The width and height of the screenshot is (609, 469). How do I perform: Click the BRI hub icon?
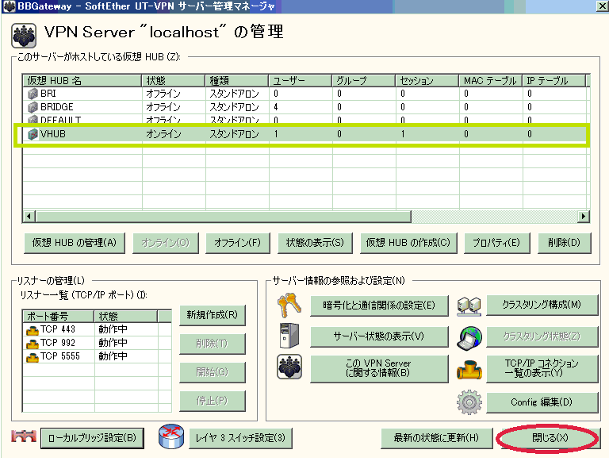[33, 94]
